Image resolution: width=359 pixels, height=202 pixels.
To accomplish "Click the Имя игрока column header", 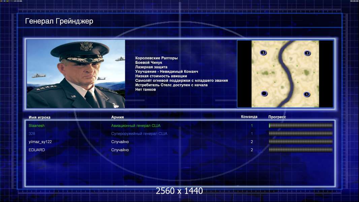I will (39, 117).
